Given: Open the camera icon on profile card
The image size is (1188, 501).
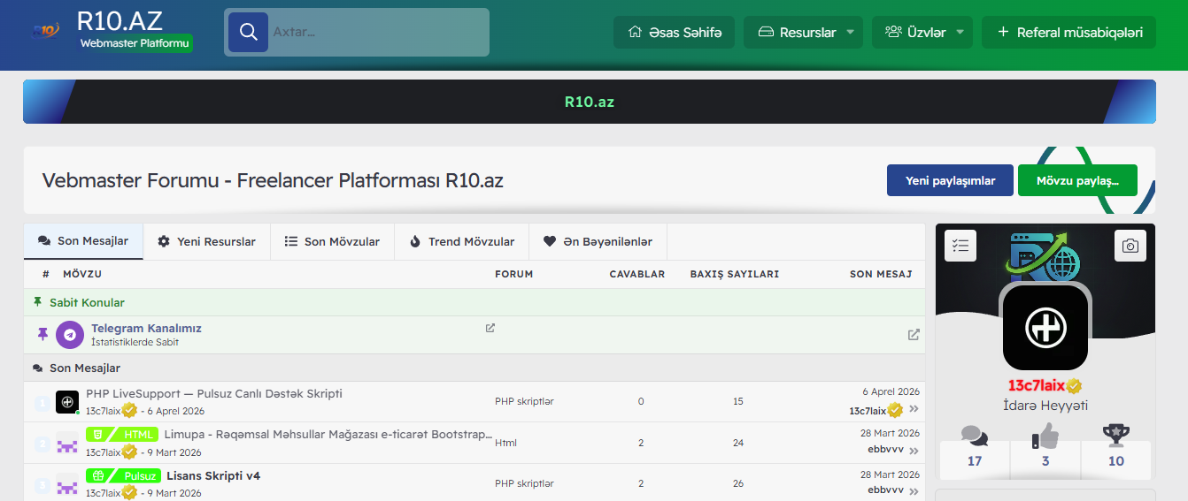Looking at the screenshot, I should 1130,246.
